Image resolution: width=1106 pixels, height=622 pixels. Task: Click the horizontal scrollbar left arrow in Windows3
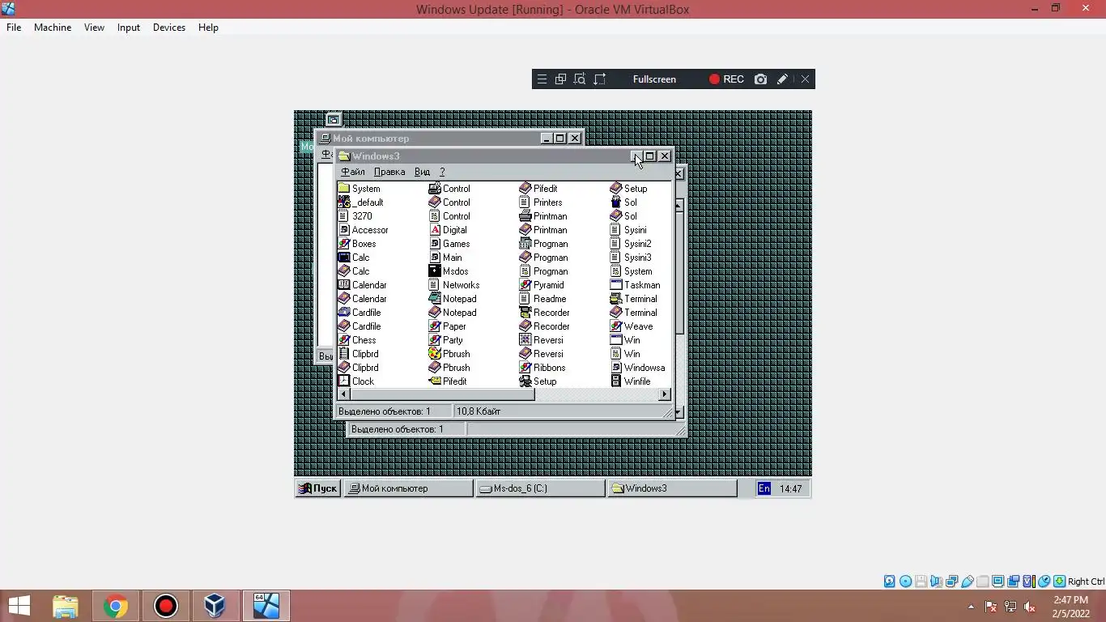coord(343,394)
